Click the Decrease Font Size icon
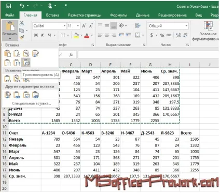 coord(91,26)
